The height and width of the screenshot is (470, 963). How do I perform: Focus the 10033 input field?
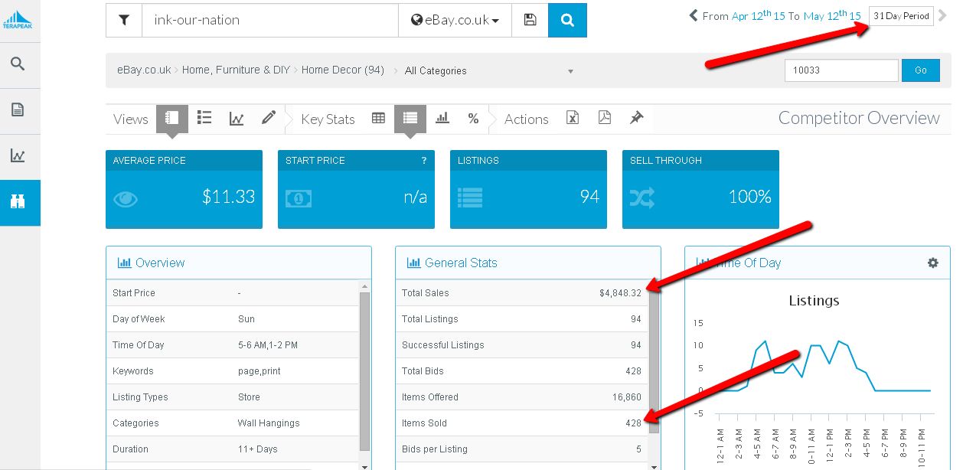pos(841,70)
